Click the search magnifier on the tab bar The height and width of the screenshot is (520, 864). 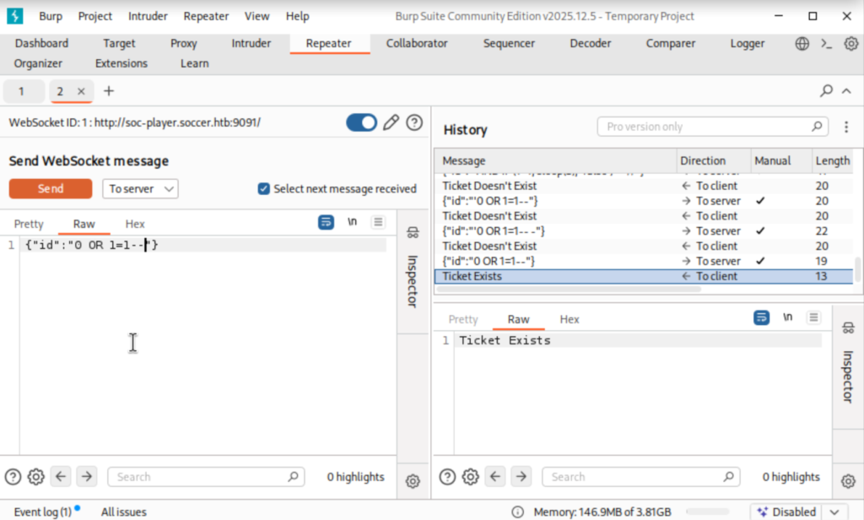tap(827, 90)
